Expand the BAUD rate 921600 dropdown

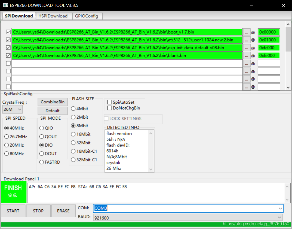[279, 218]
